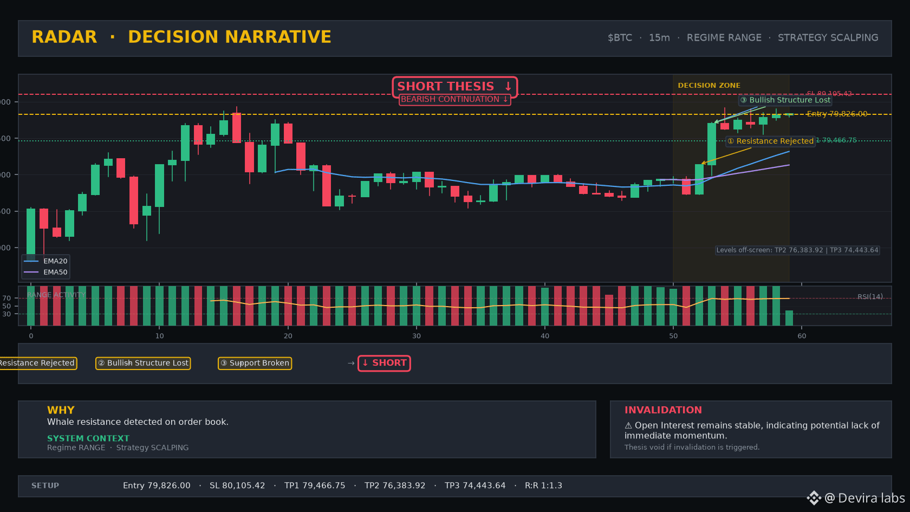Click the SL 80,105.42 chart line label
Screen dimensions: 910x512
coord(829,94)
